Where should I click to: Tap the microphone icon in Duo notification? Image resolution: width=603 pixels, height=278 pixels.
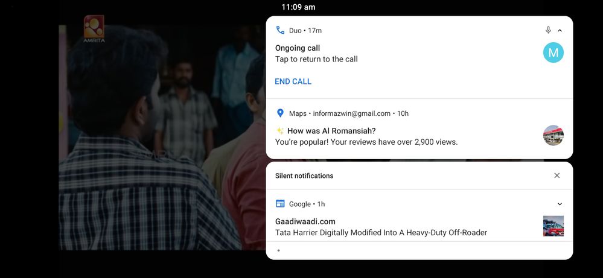pyautogui.click(x=548, y=30)
